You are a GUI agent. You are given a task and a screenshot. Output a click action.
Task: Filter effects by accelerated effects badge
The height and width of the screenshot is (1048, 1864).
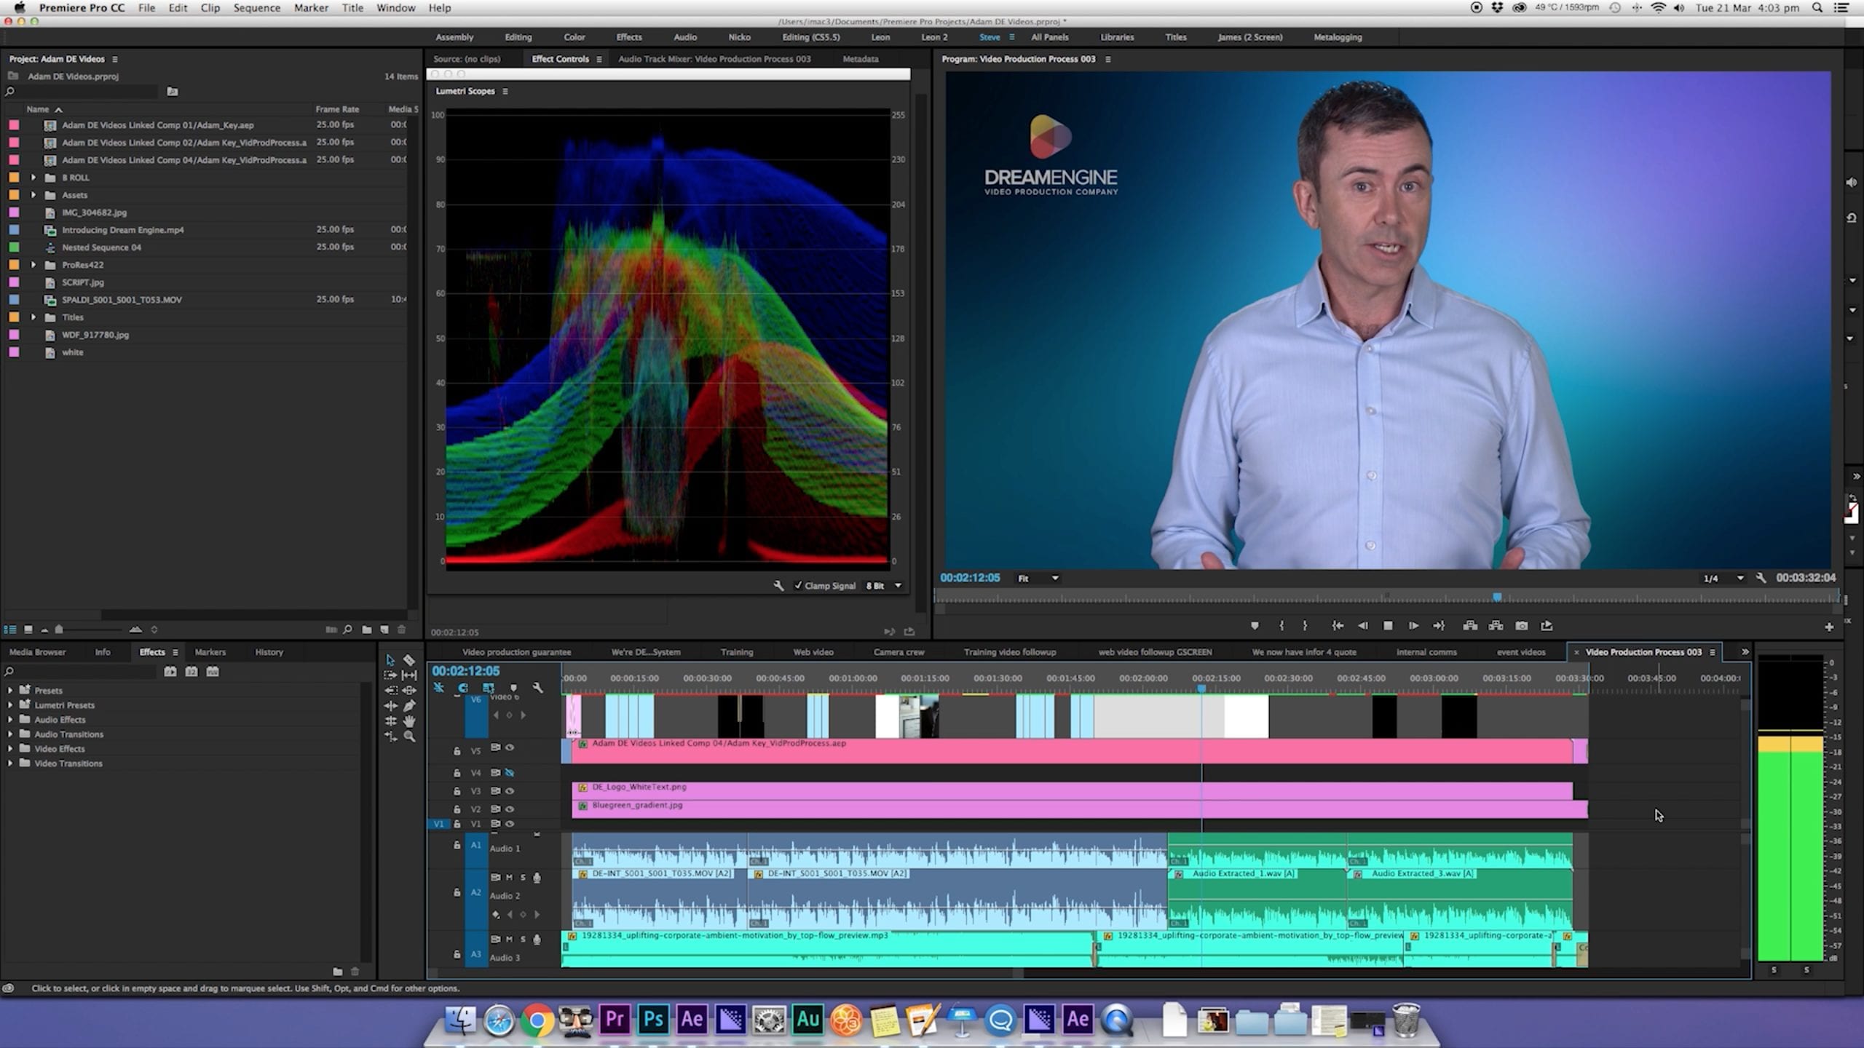point(170,672)
